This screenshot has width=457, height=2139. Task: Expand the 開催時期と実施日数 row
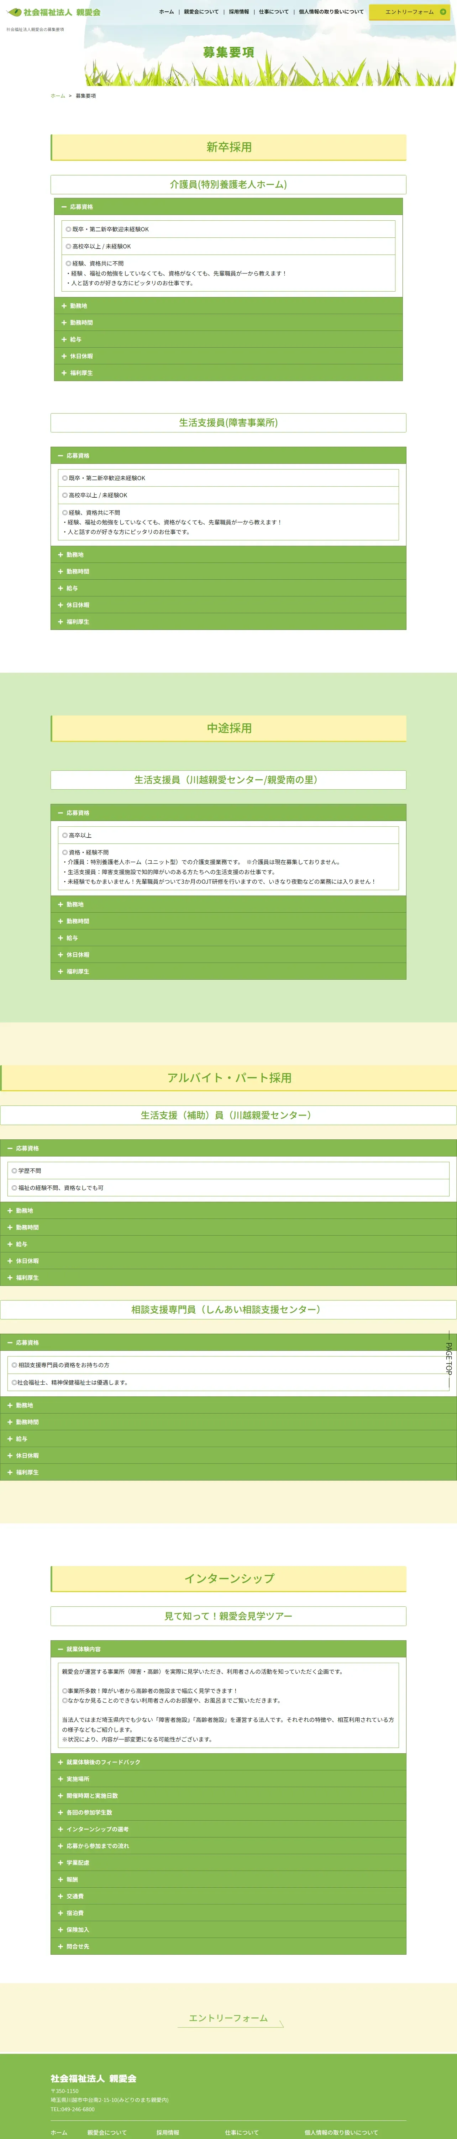[228, 1795]
